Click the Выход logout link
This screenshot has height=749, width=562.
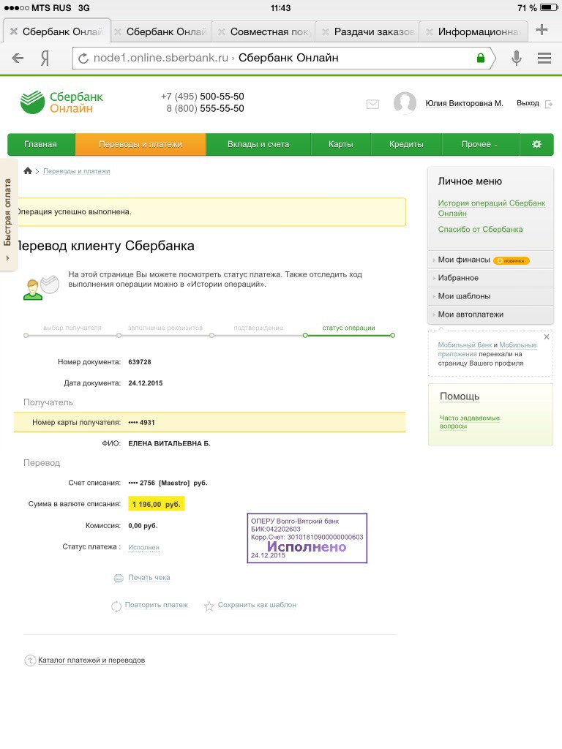(x=528, y=103)
